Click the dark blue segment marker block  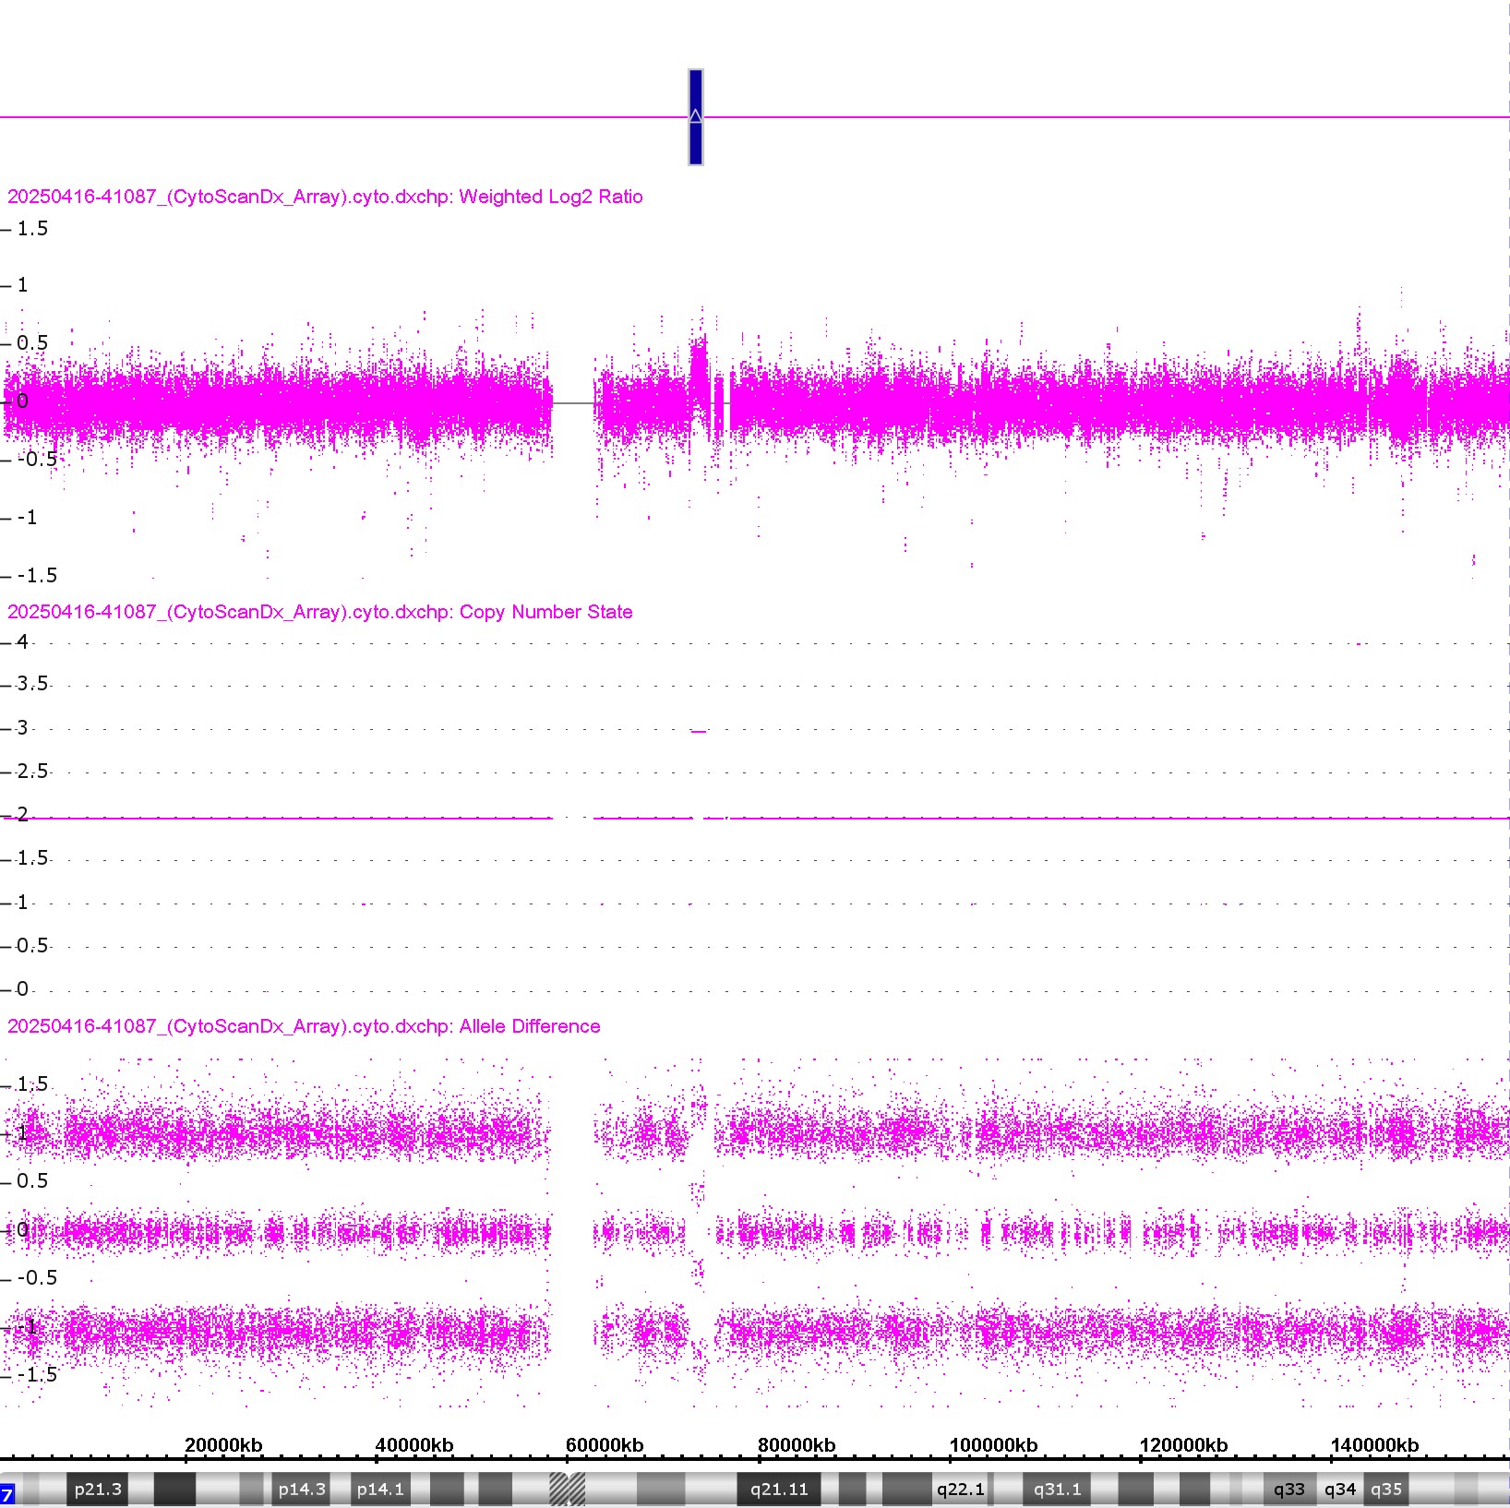[696, 117]
